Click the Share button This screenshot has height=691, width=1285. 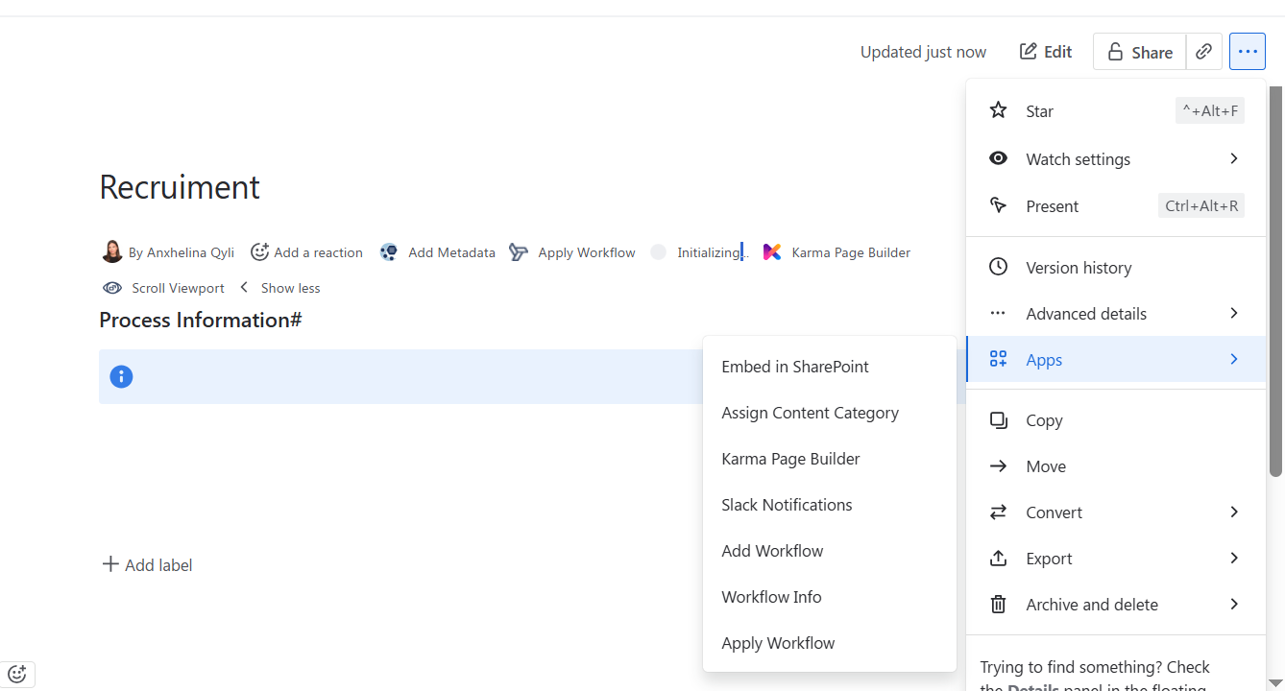1139,52
